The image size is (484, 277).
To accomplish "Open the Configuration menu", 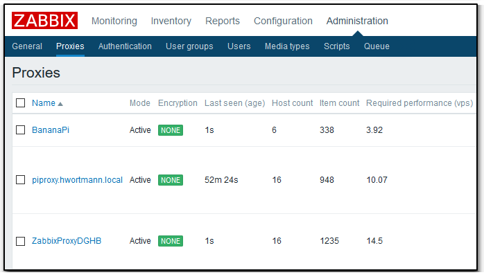I will [x=283, y=21].
